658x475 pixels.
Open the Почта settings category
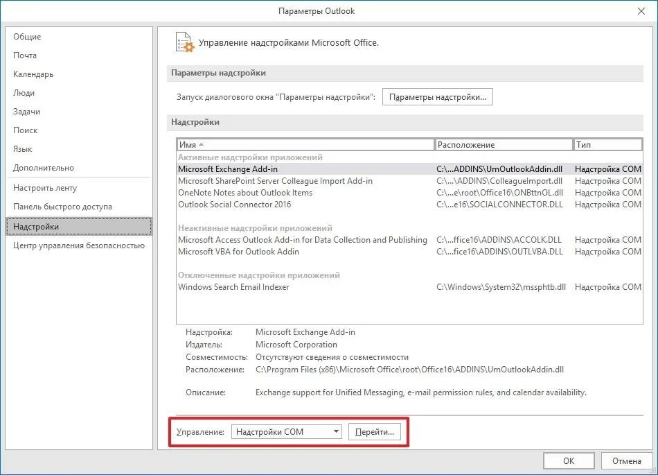click(x=79, y=55)
